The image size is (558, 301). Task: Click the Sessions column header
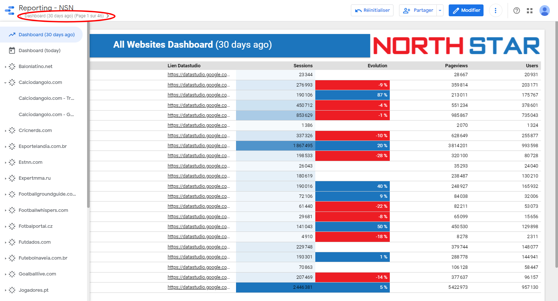tap(303, 66)
